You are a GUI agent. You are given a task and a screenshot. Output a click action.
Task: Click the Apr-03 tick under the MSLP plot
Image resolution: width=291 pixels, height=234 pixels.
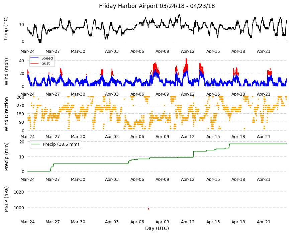(x=112, y=222)
